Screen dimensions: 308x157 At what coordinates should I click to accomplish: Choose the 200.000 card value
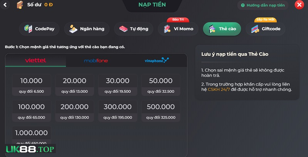coord(75,111)
